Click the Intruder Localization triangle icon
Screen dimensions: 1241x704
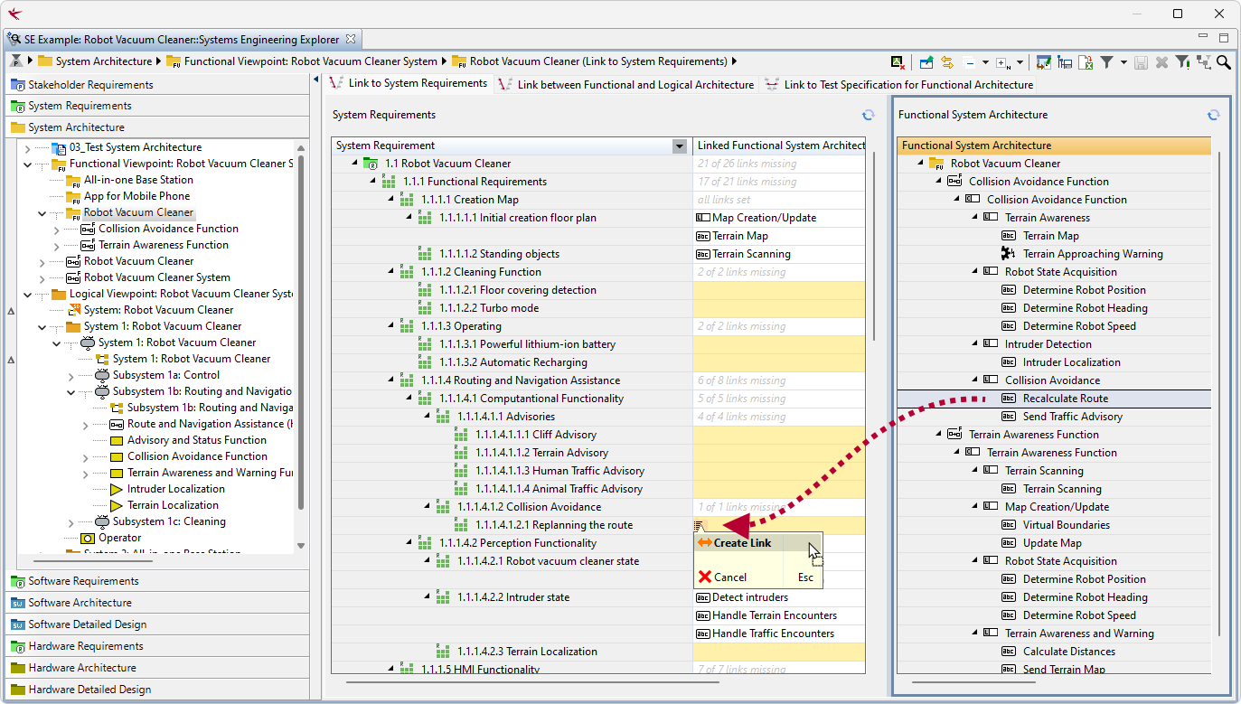coord(117,489)
